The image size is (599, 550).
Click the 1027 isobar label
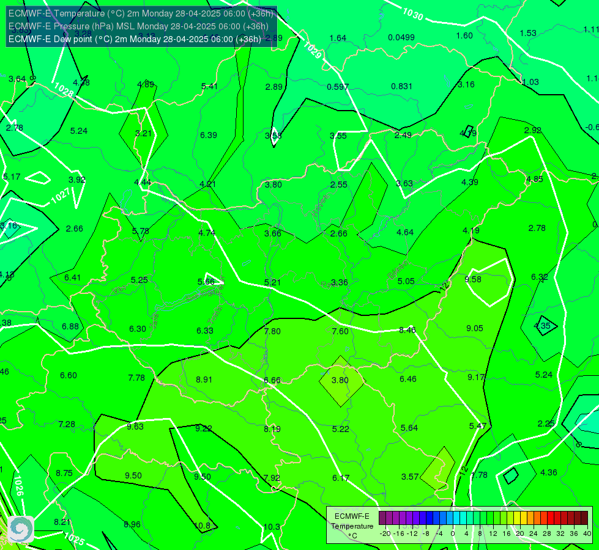point(61,196)
